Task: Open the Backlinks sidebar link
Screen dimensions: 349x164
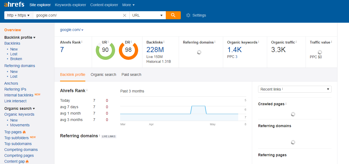Action: 12,43
